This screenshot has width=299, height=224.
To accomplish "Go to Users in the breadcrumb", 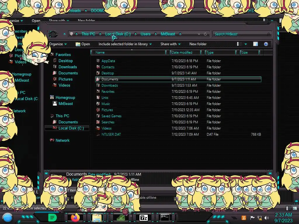I will 145,34.
